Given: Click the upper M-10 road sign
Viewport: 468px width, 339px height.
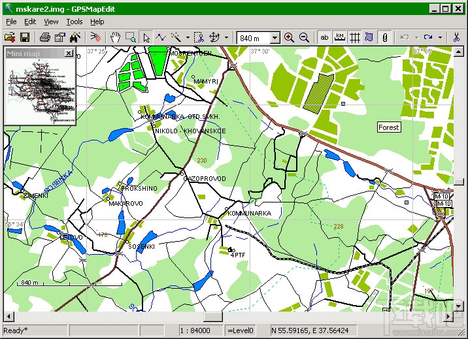Looking at the screenshot, I should 441,196.
